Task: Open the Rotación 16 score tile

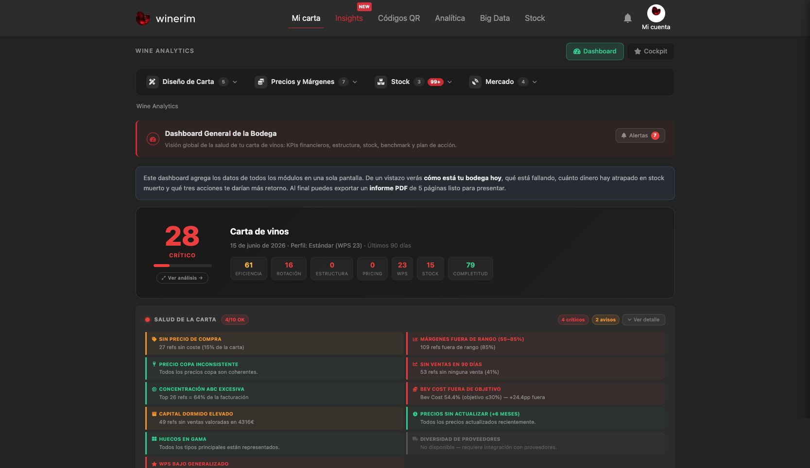Action: click(289, 268)
